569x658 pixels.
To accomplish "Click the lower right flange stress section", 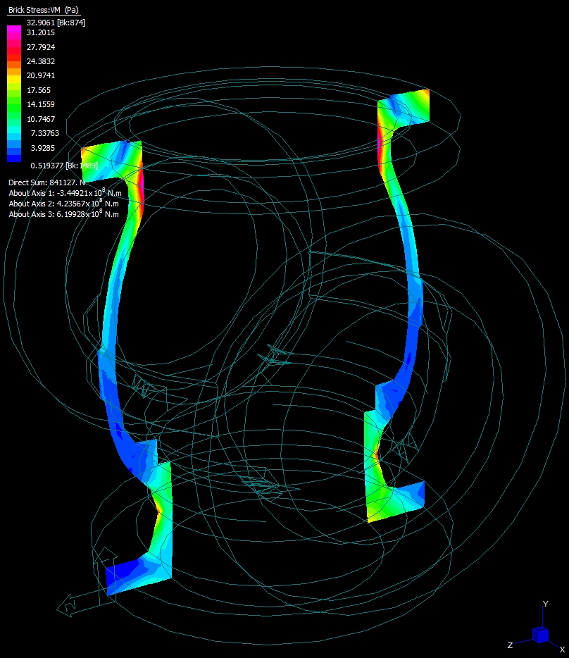I will click(x=394, y=500).
